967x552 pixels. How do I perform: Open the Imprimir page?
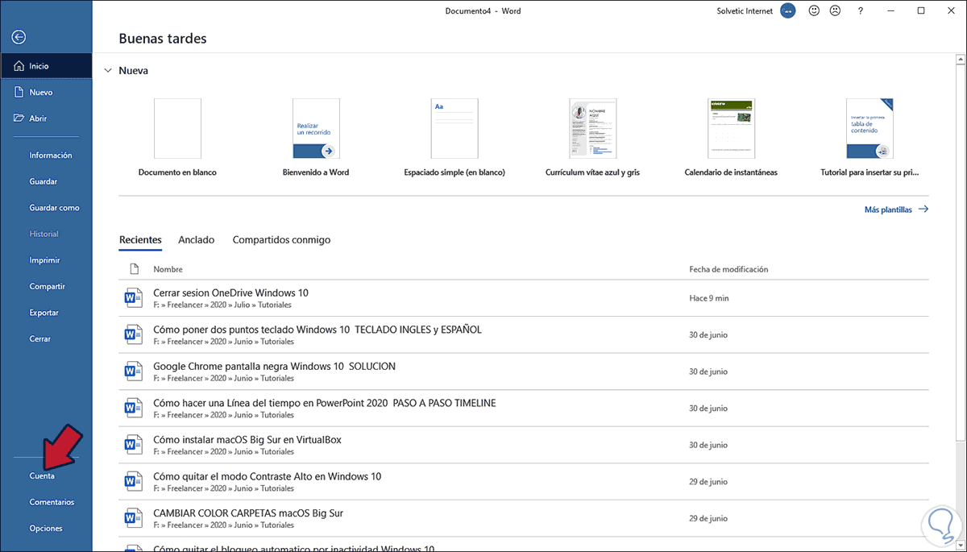click(x=45, y=260)
